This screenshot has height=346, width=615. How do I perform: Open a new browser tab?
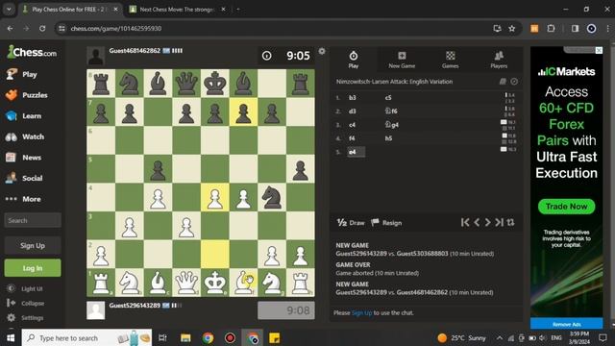pos(238,10)
